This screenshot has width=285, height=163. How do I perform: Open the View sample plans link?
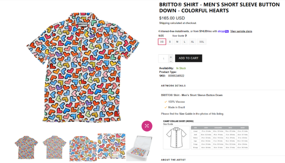(241, 31)
